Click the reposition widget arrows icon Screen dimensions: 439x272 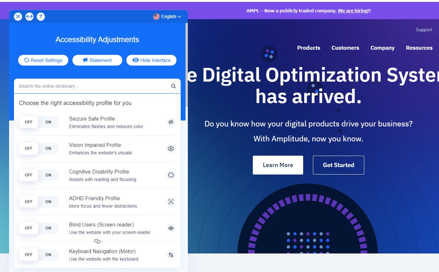pyautogui.click(x=29, y=17)
